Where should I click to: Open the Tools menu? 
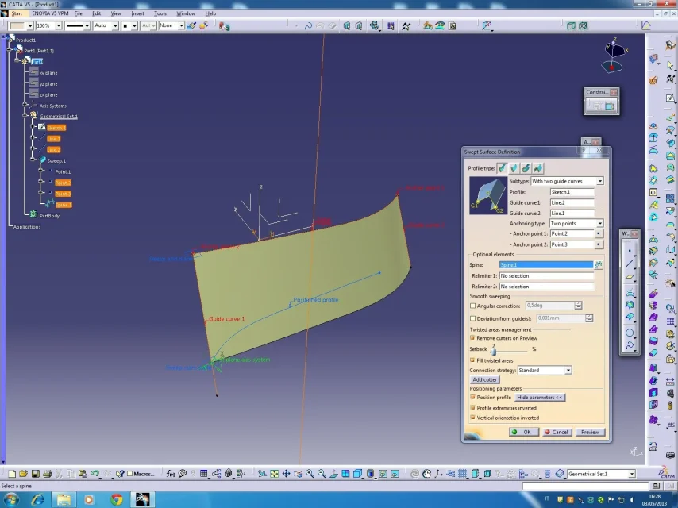click(x=160, y=13)
